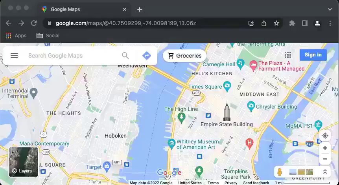
Task: Select the Intermodal Terminal gray pin
Action: click(33, 93)
